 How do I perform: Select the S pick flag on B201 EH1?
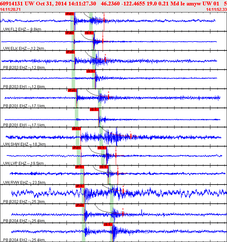point(94,110)
